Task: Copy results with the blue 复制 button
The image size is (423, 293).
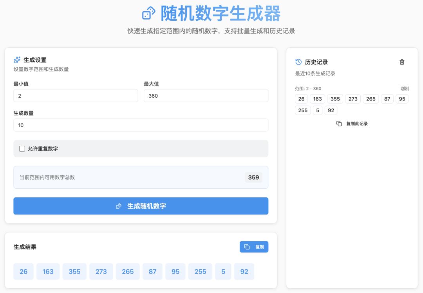Action: click(x=254, y=247)
